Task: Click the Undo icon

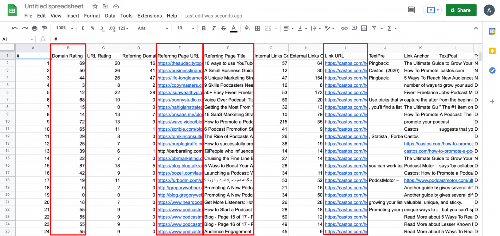Action: [15, 28]
